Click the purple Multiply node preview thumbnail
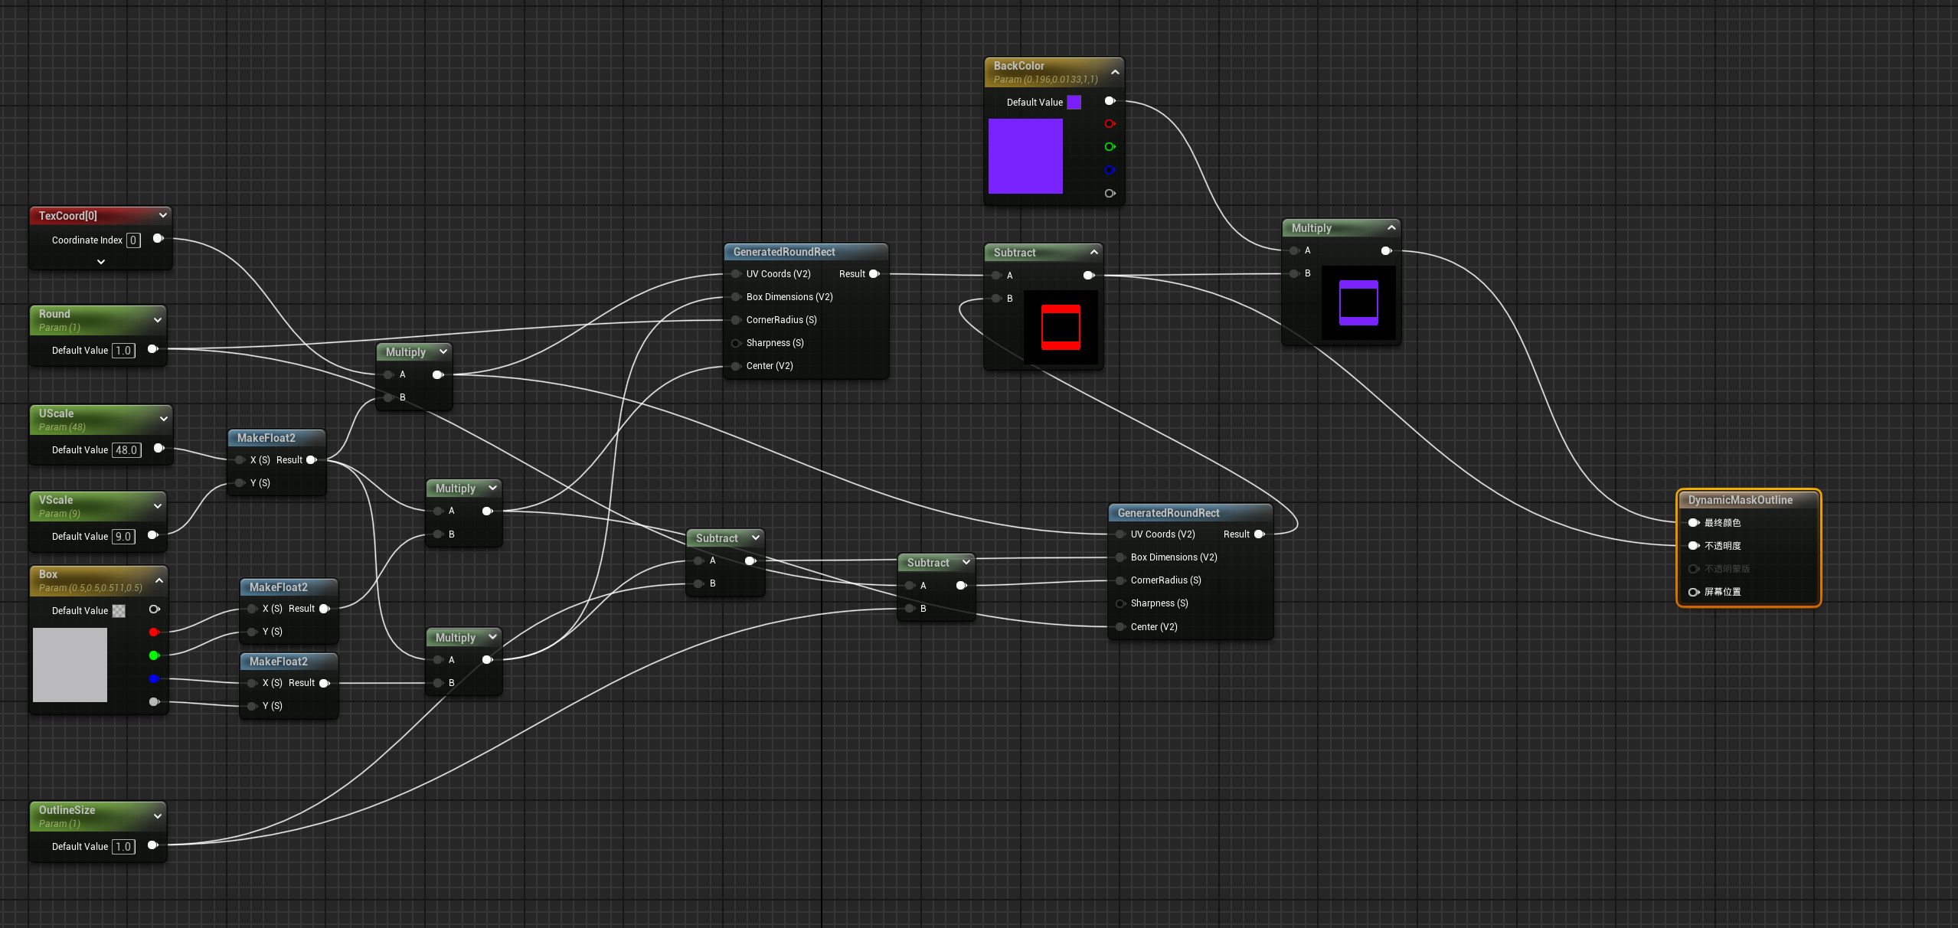The width and height of the screenshot is (1958, 928). (1358, 303)
